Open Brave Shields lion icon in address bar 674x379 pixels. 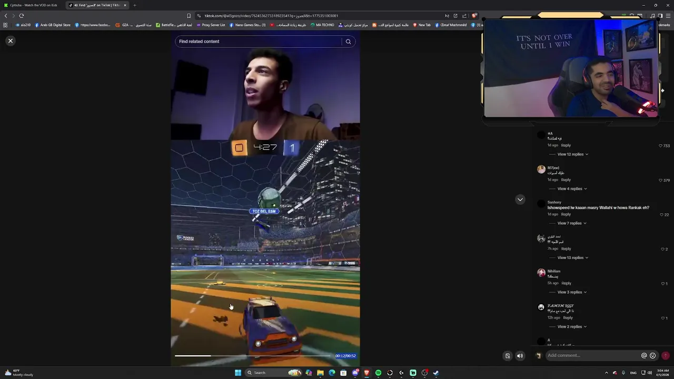tap(474, 16)
